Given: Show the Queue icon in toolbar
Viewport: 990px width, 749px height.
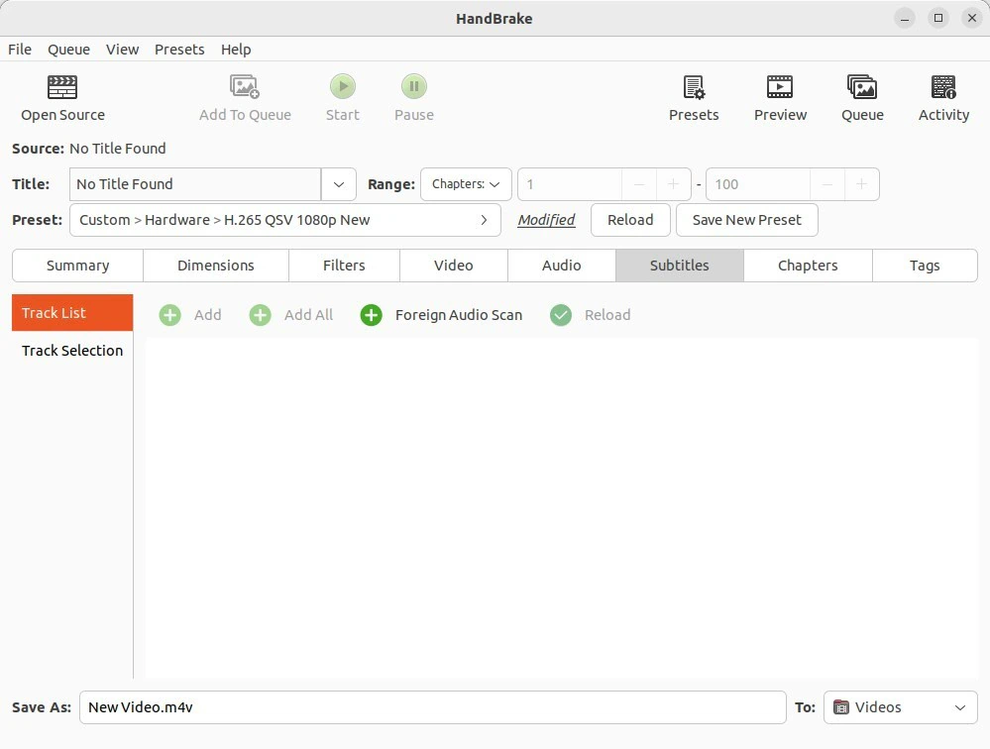Looking at the screenshot, I should tap(862, 87).
